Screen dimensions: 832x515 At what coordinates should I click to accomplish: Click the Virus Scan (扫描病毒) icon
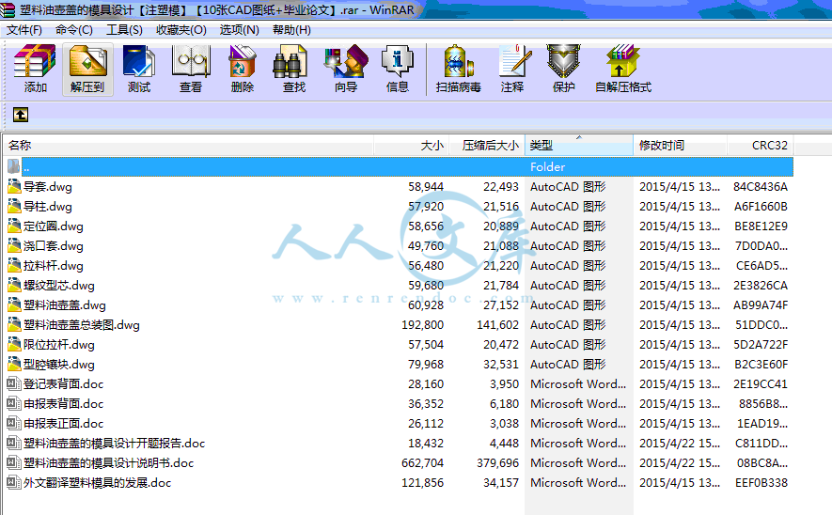tap(459, 70)
